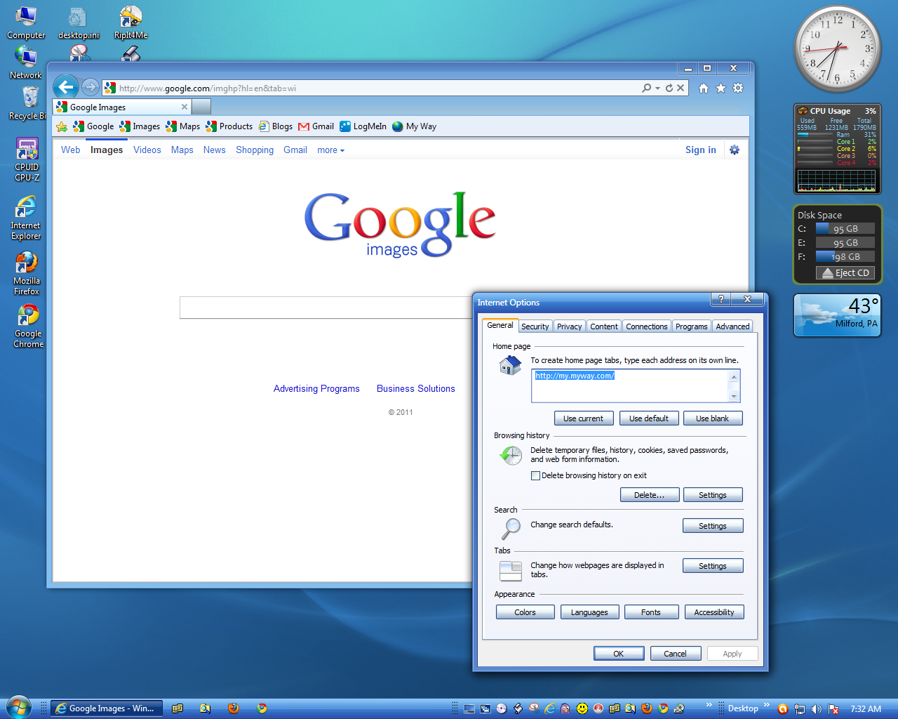This screenshot has width=898, height=719.
Task: Expand hidden Desktop toolbar items chevron
Action: point(767,705)
